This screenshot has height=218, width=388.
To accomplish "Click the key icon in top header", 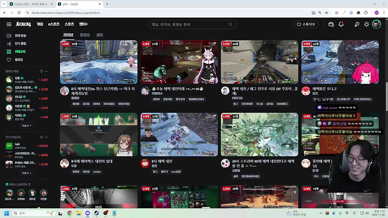I will (357, 24).
